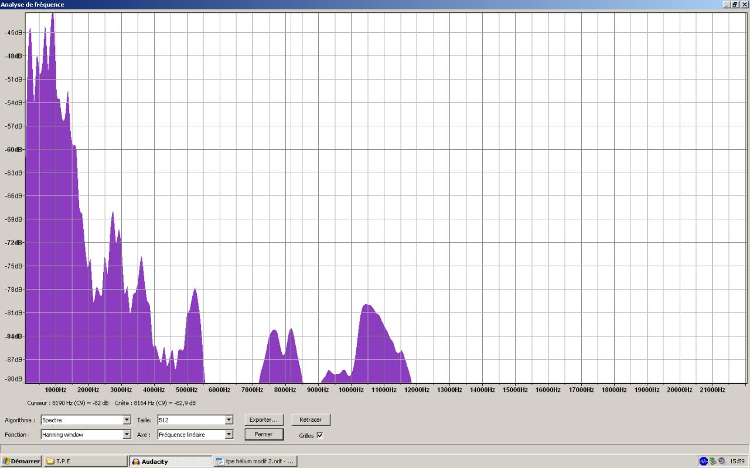Click the 21000Hz frequency axis label

712,390
